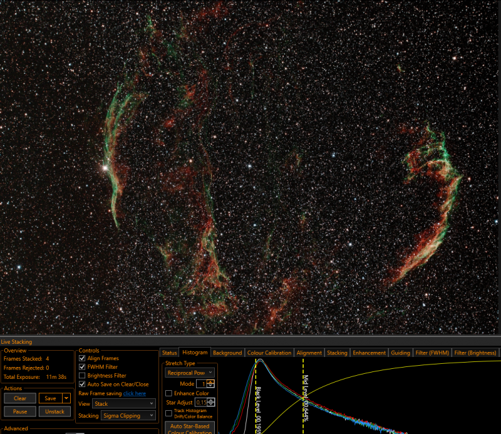Expand the Stretch Type dropdown
Screen dimensions: 501x434
[x=190, y=373]
